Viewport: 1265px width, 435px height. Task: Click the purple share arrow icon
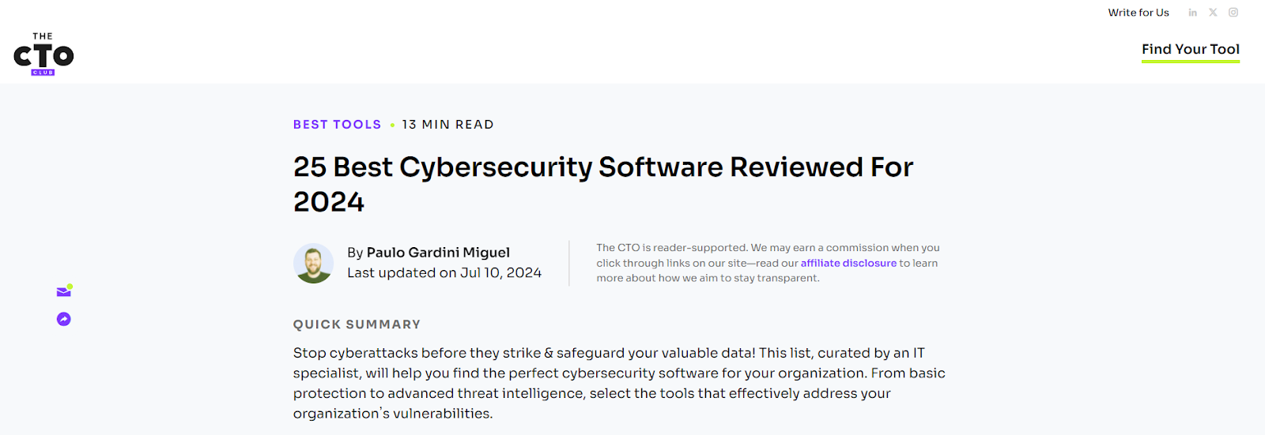(x=64, y=319)
